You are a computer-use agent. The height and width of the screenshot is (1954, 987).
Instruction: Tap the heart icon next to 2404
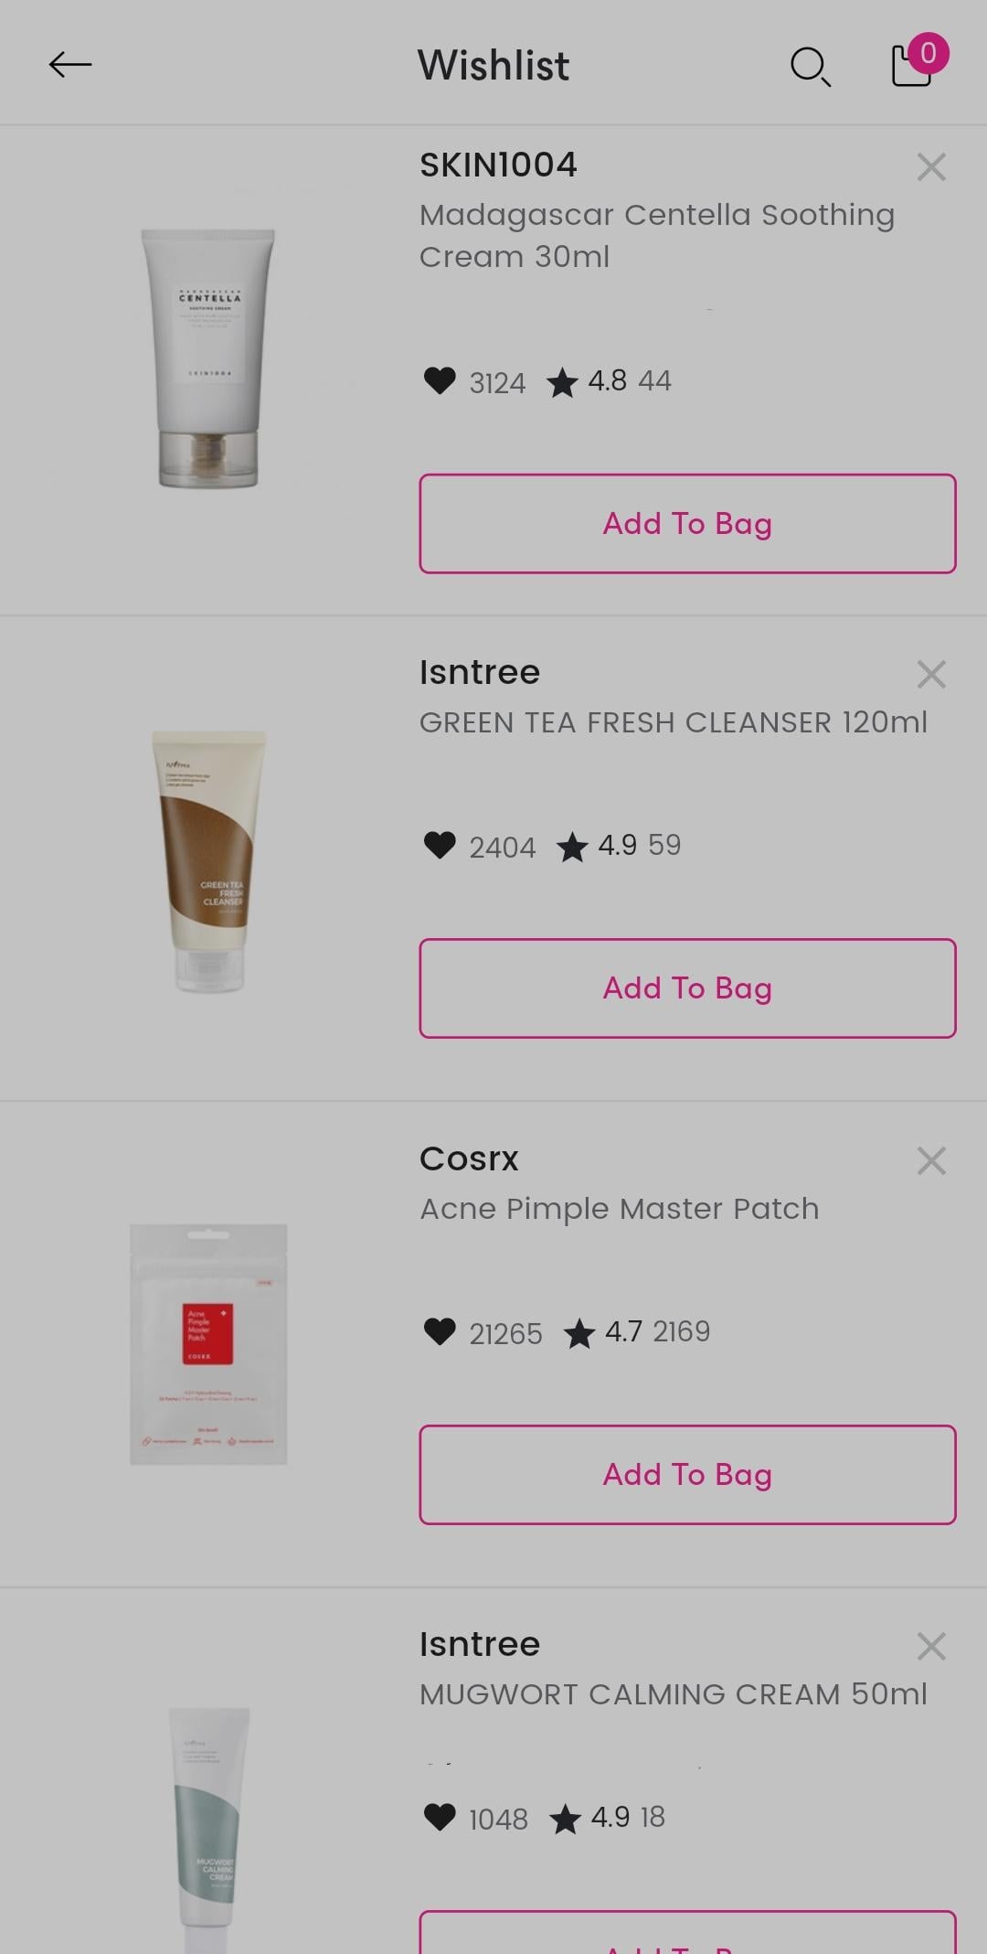tap(440, 845)
